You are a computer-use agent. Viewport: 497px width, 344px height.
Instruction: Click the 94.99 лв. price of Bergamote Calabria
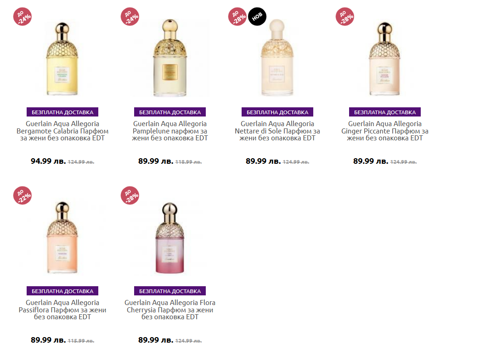pyautogui.click(x=48, y=161)
